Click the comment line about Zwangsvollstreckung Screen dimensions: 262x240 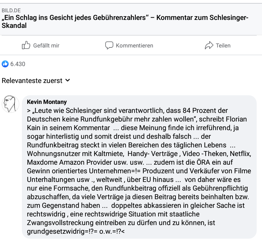tap(121, 223)
